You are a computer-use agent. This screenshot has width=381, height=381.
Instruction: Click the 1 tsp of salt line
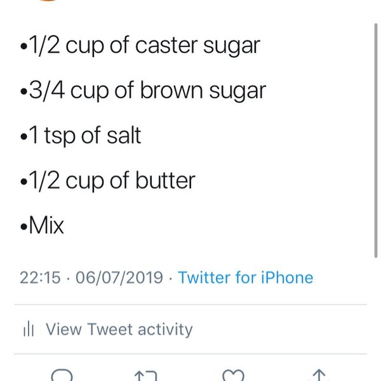(x=81, y=135)
